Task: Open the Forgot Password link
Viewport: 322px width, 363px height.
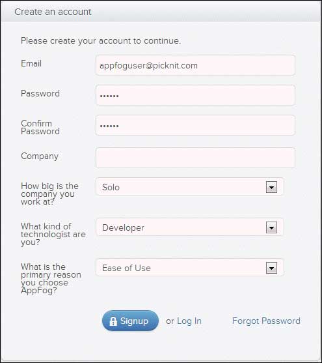Action: [x=266, y=321]
